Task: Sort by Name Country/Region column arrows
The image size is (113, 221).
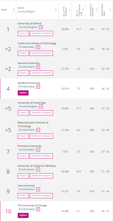Action: pos(56,10)
